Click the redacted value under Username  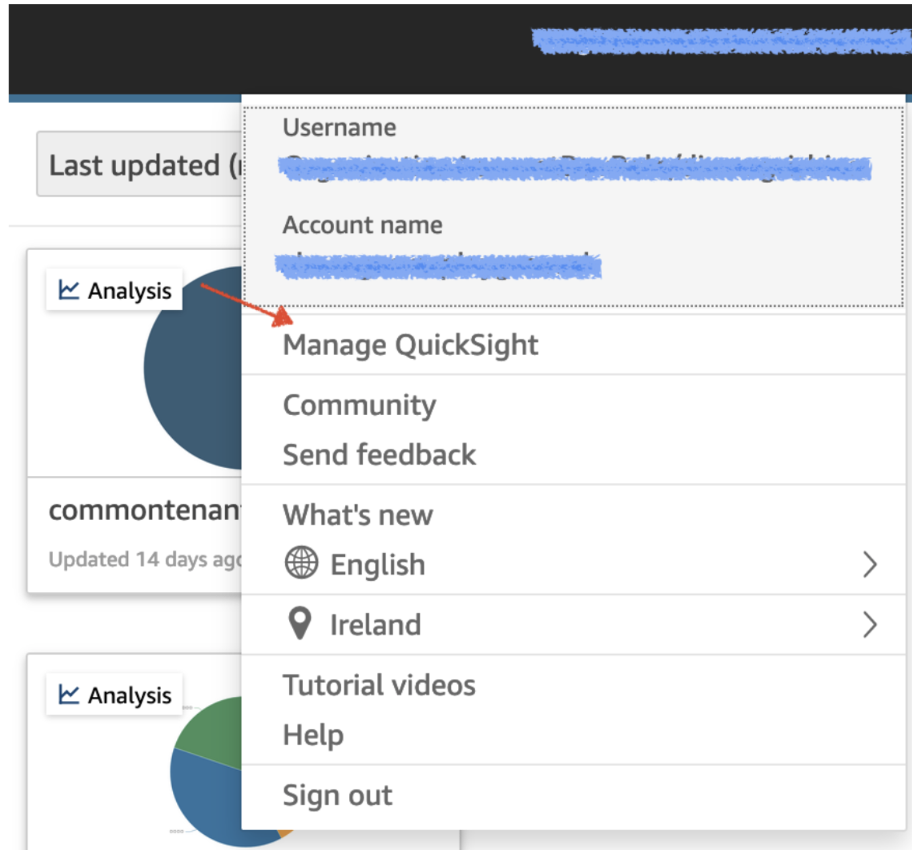click(x=574, y=168)
